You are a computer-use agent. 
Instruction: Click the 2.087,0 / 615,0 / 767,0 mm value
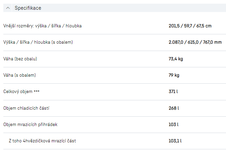click(195, 42)
